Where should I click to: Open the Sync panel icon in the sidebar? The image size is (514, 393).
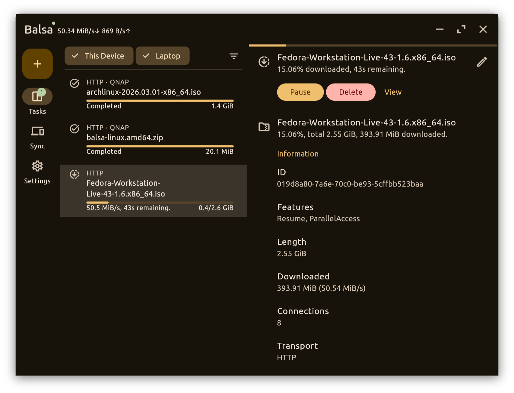[37, 131]
